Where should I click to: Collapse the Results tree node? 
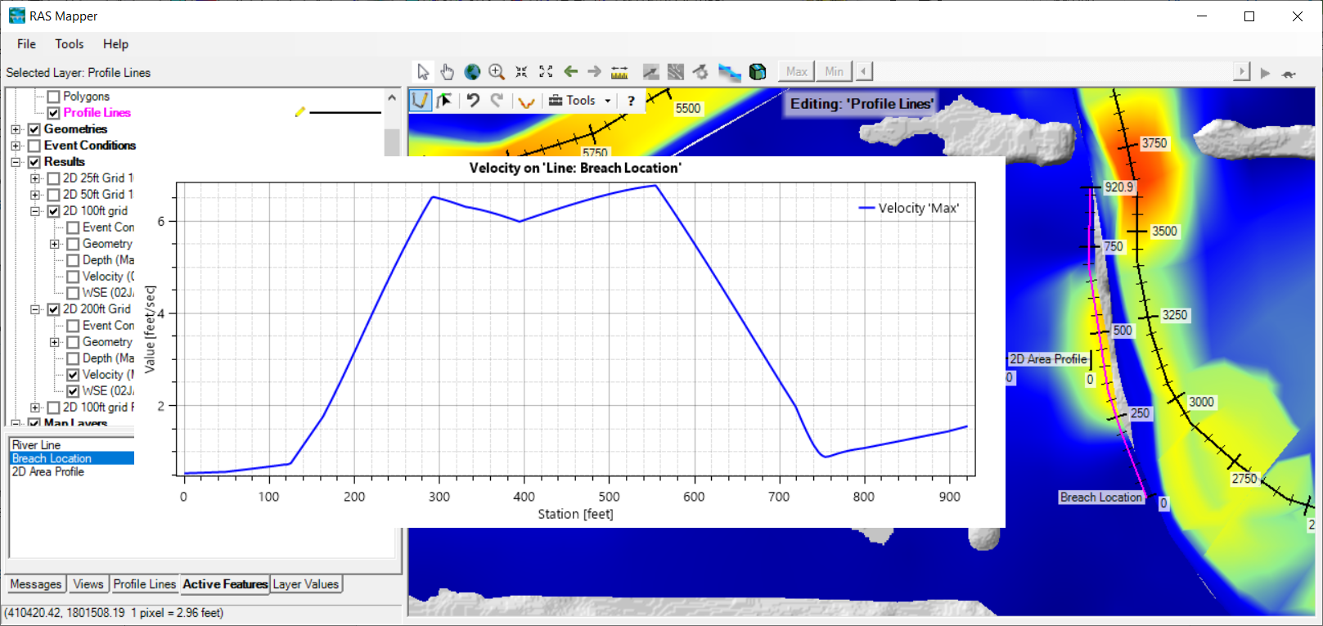(x=16, y=162)
